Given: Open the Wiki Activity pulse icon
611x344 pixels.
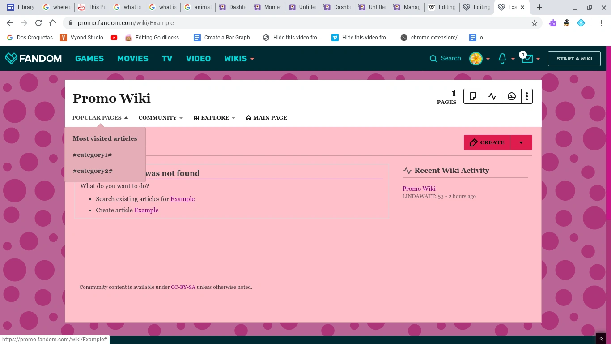Looking at the screenshot, I should pyautogui.click(x=492, y=96).
